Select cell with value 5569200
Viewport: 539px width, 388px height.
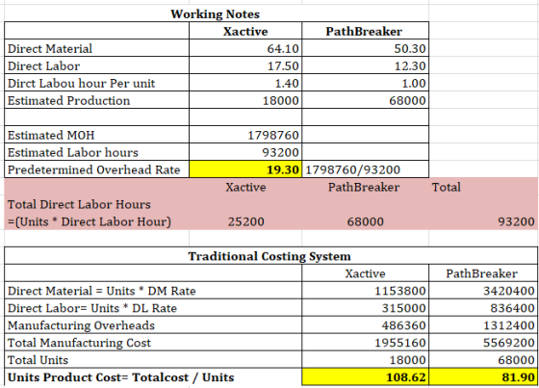coord(482,342)
